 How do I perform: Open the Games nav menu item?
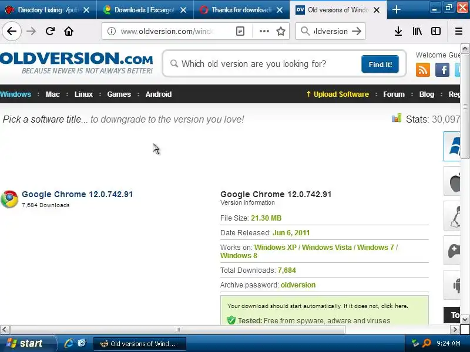pyautogui.click(x=119, y=94)
